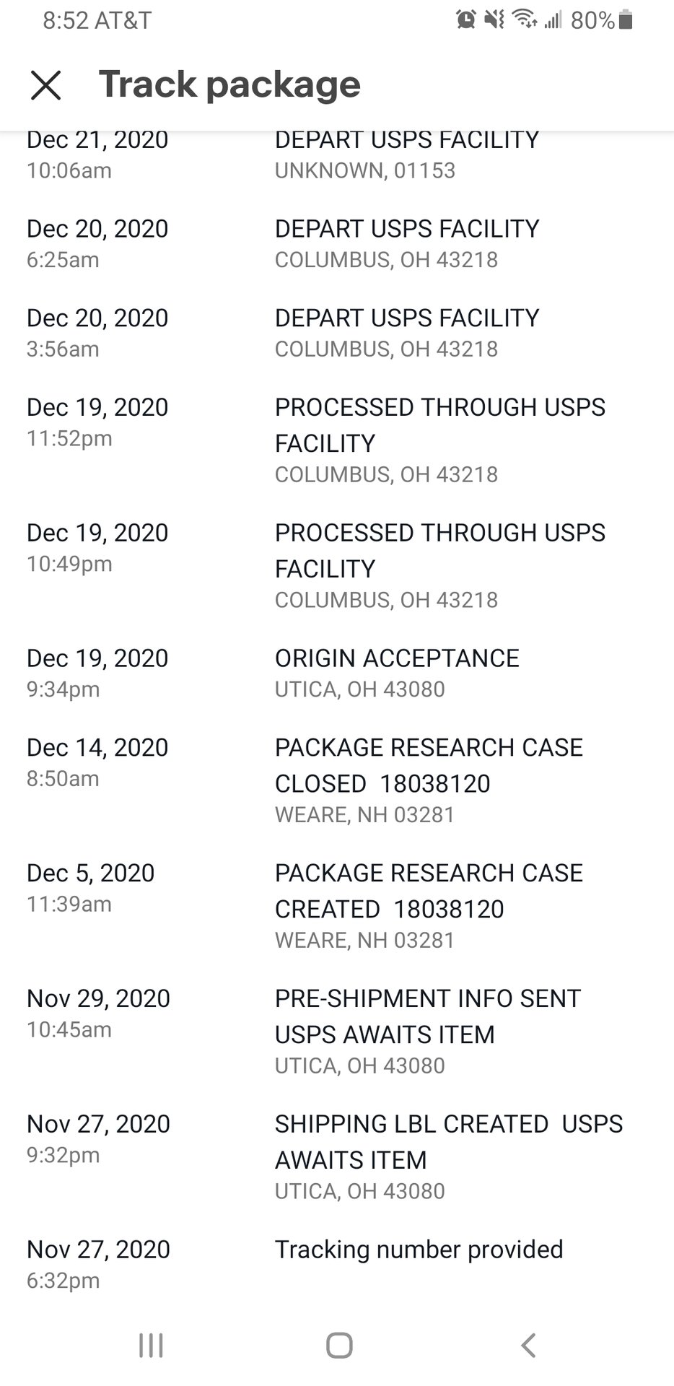Tap the battery icon at 80%
Image resolution: width=674 pixels, height=1386 pixels.
(x=626, y=19)
